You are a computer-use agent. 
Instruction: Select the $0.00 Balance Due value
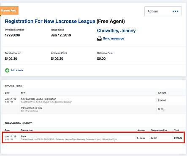pos(101,58)
